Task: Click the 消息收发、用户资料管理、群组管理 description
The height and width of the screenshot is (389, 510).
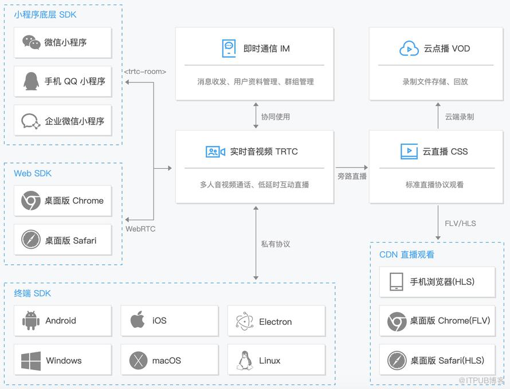Action: point(256,82)
